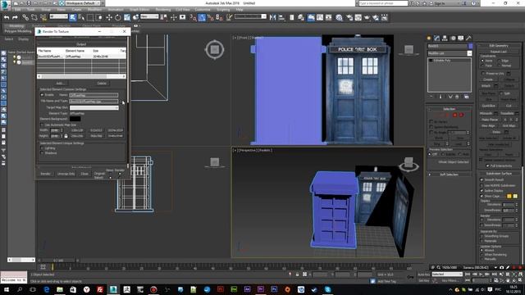525x295 pixels.
Task: Activate the Select and Rotate tool
Action: [x=118, y=17]
